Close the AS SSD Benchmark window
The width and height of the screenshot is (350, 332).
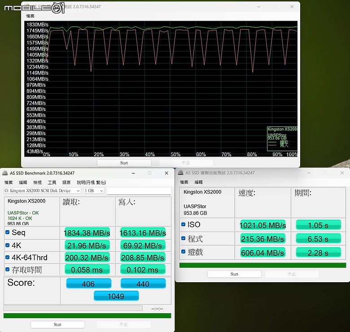(x=166, y=173)
